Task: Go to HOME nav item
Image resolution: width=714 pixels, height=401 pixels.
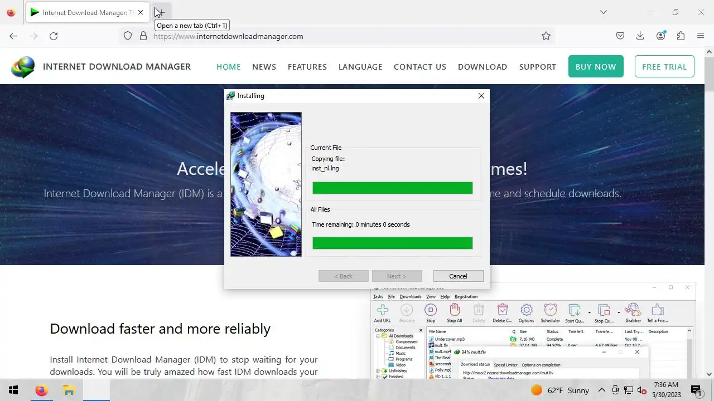Action: point(229,67)
